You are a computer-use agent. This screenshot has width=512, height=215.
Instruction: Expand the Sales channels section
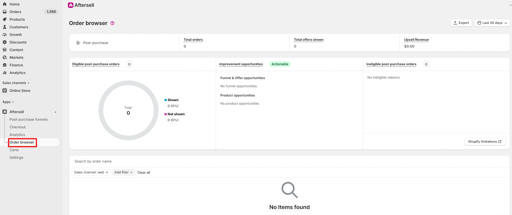(16, 83)
